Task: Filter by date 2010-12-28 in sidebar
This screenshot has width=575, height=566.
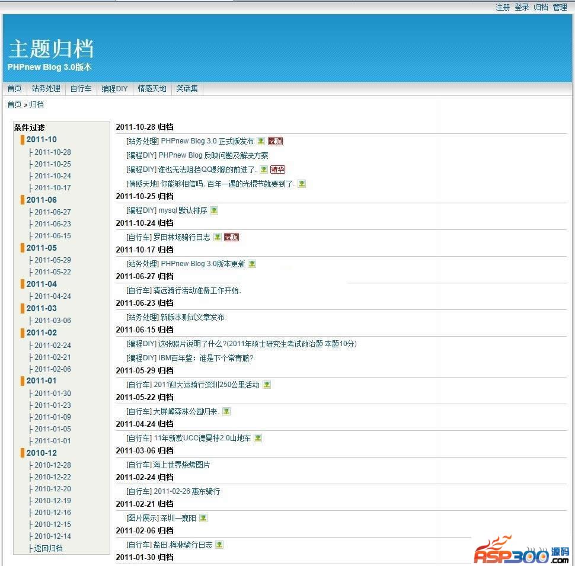Action: pyautogui.click(x=53, y=465)
